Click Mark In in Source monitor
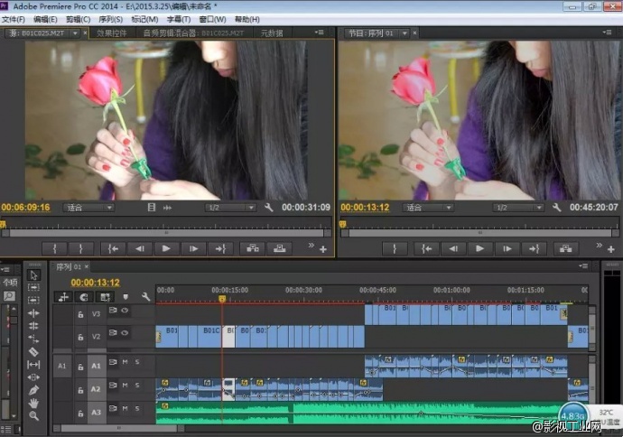This screenshot has width=623, height=437. tap(55, 248)
